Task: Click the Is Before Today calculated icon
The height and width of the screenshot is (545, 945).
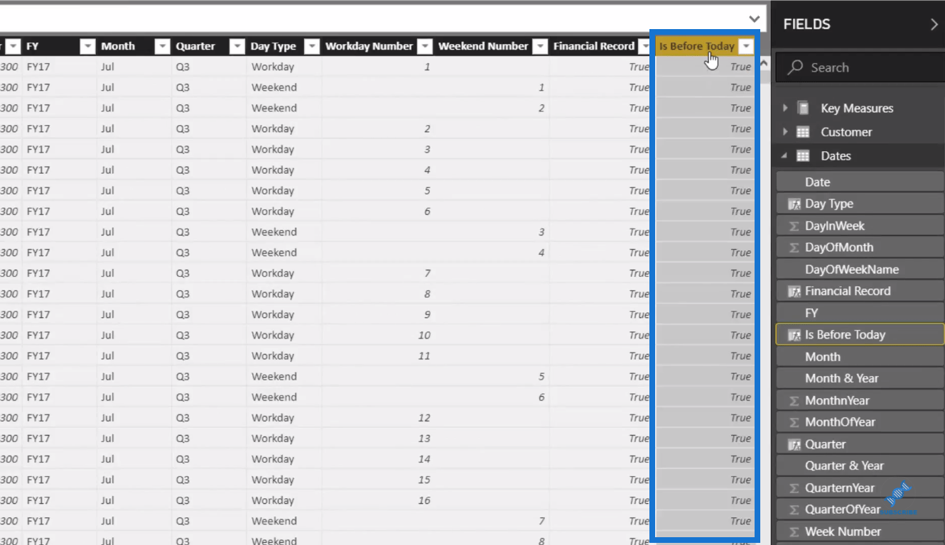Action: click(x=794, y=335)
